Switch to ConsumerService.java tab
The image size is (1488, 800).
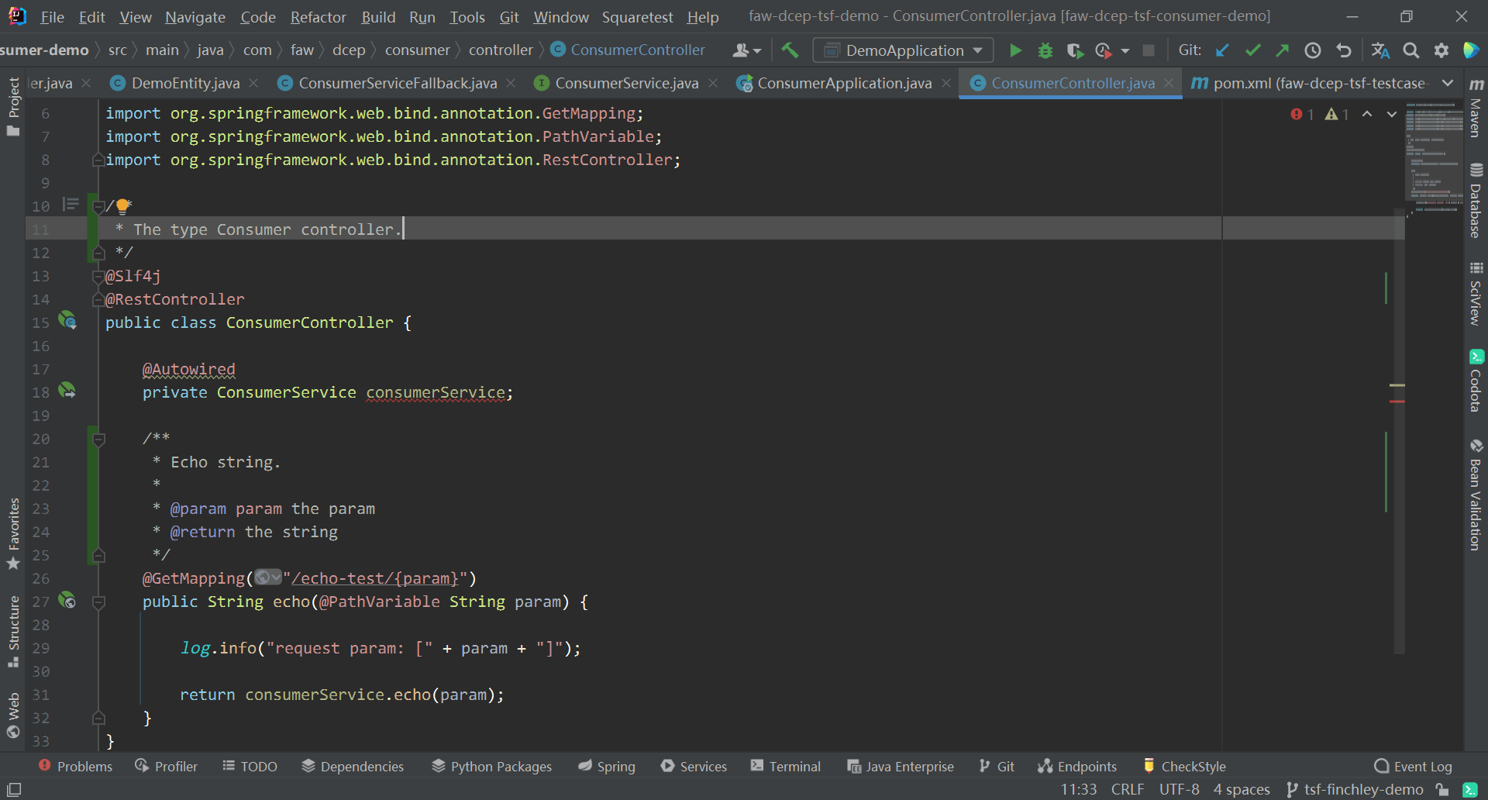[626, 83]
